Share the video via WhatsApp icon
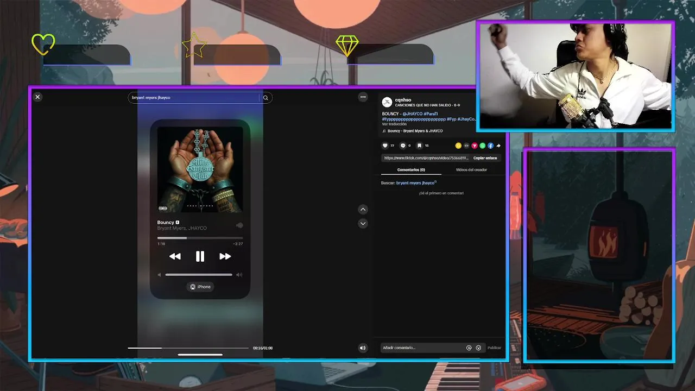The image size is (695, 391). [482, 146]
